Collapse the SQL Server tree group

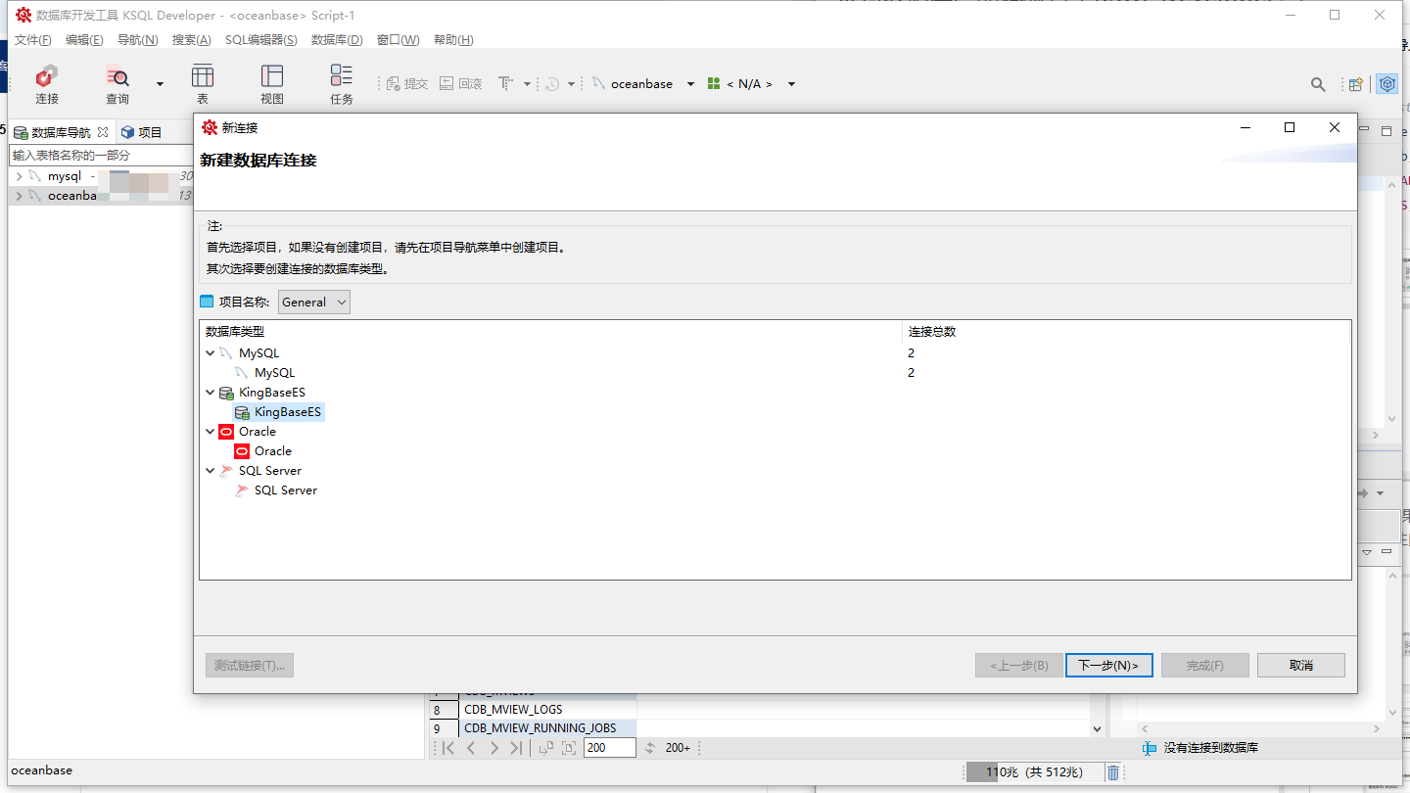click(211, 471)
